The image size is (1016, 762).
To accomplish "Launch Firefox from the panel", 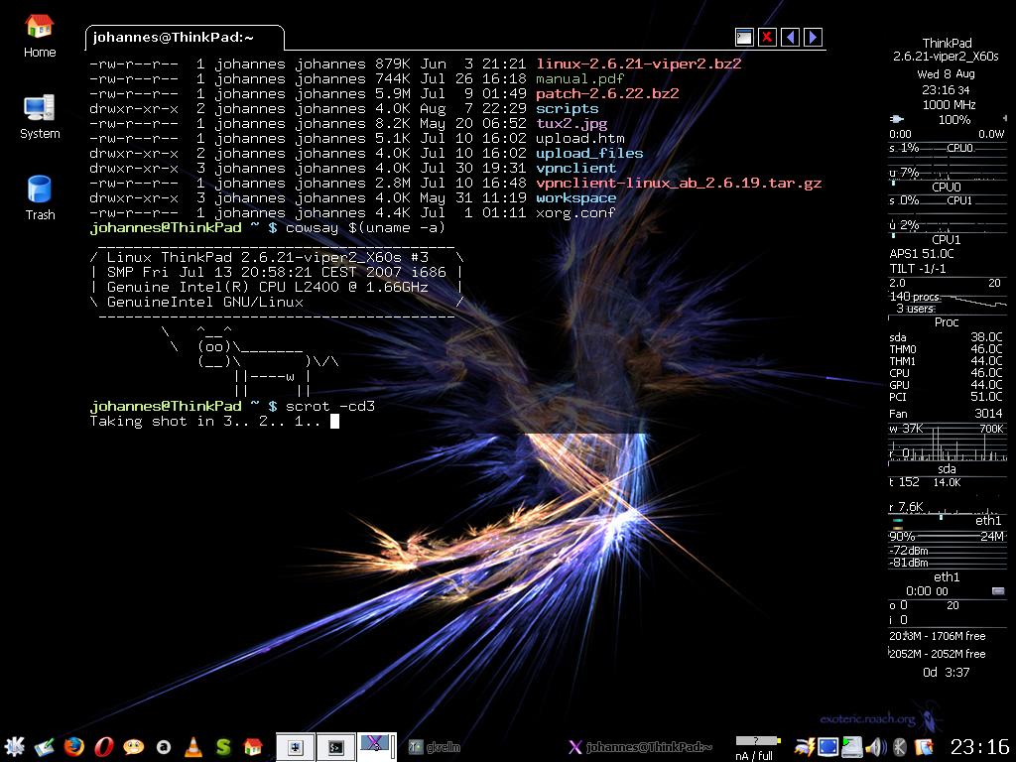I will 74,747.
